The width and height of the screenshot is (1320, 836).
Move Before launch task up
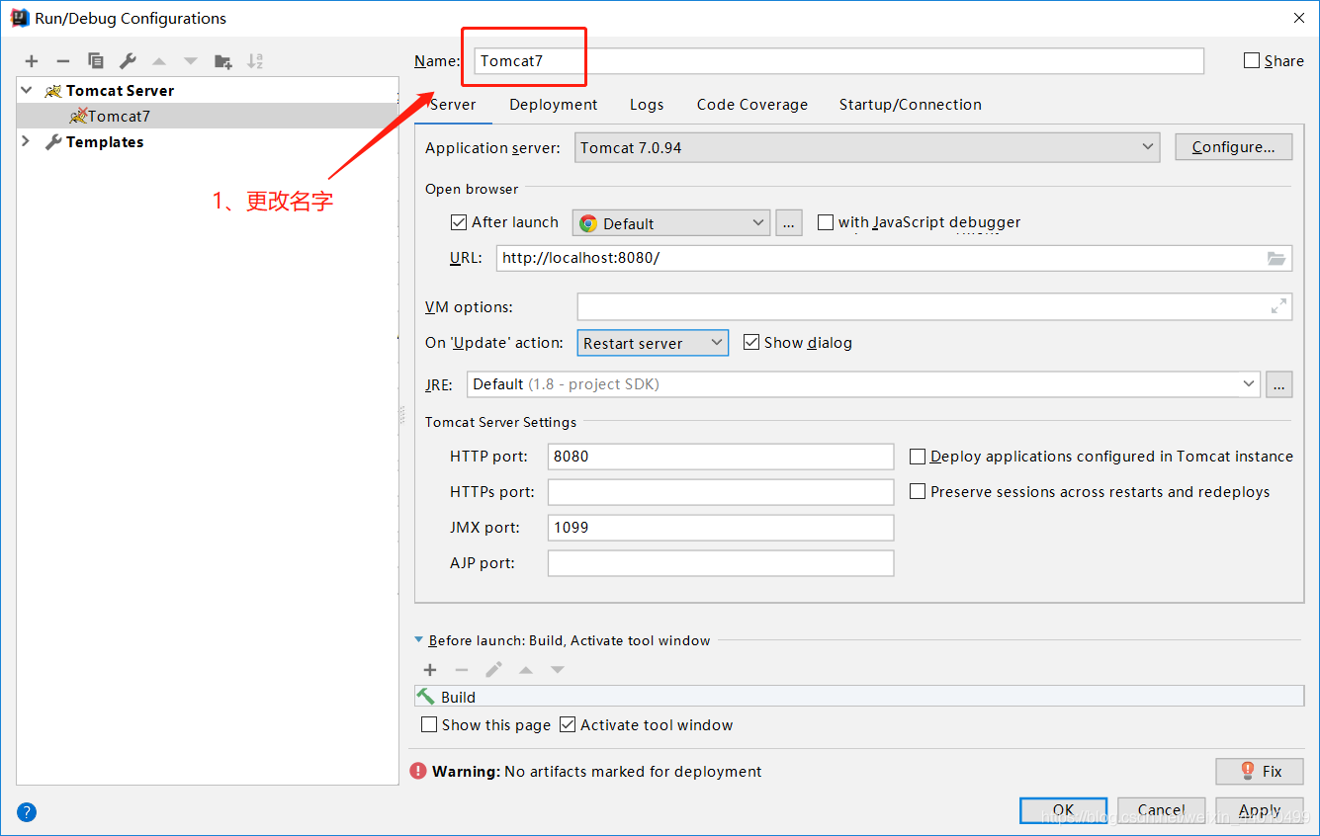pyautogui.click(x=526, y=670)
